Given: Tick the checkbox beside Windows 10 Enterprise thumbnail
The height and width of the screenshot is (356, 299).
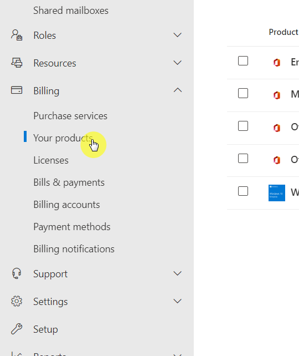Looking at the screenshot, I should point(243,191).
